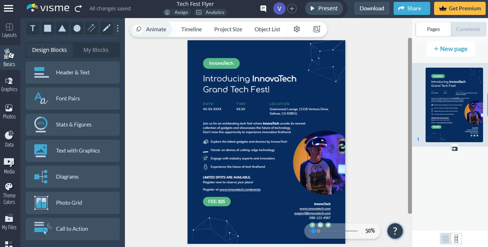Screen dimensions: 488x247
Task: Select the Pen drawing tool
Action: 106,28
